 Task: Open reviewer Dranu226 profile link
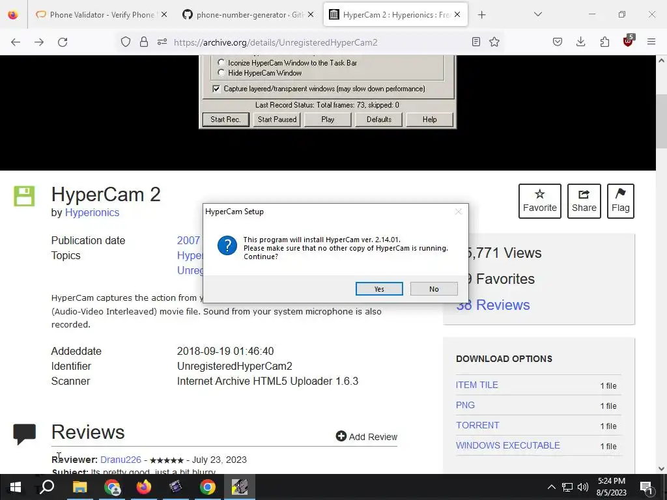click(x=121, y=460)
